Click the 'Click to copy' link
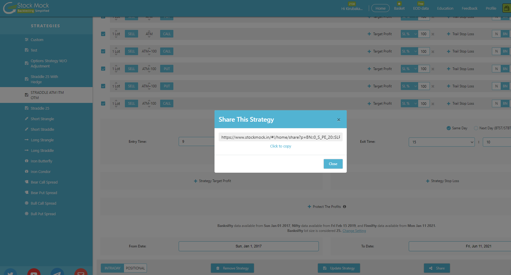This screenshot has height=275, width=511. tap(281, 146)
